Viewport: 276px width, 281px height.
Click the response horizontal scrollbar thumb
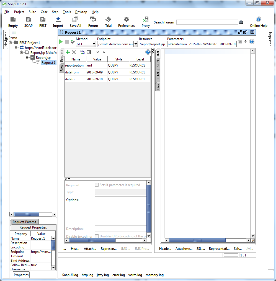[x=197, y=240]
